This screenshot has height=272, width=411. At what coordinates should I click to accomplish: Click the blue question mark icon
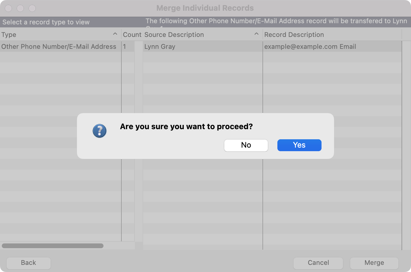pos(99,131)
